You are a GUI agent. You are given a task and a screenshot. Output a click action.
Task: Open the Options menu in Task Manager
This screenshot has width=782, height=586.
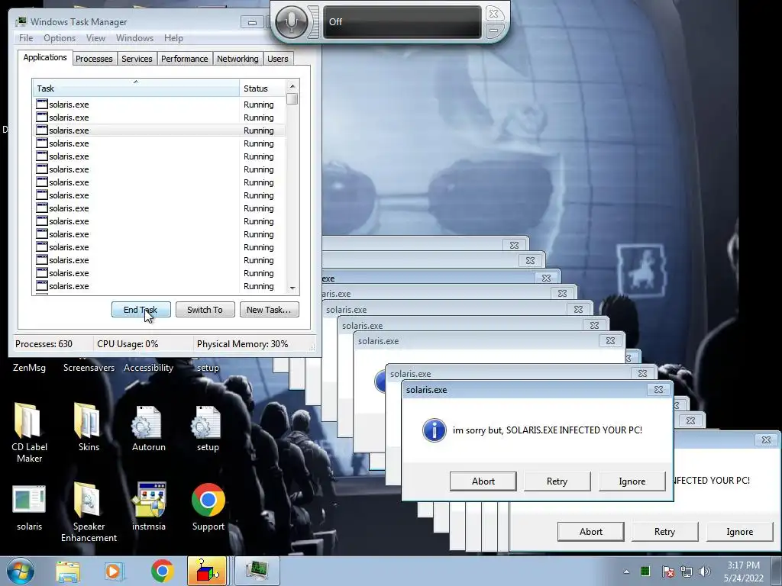(60, 38)
